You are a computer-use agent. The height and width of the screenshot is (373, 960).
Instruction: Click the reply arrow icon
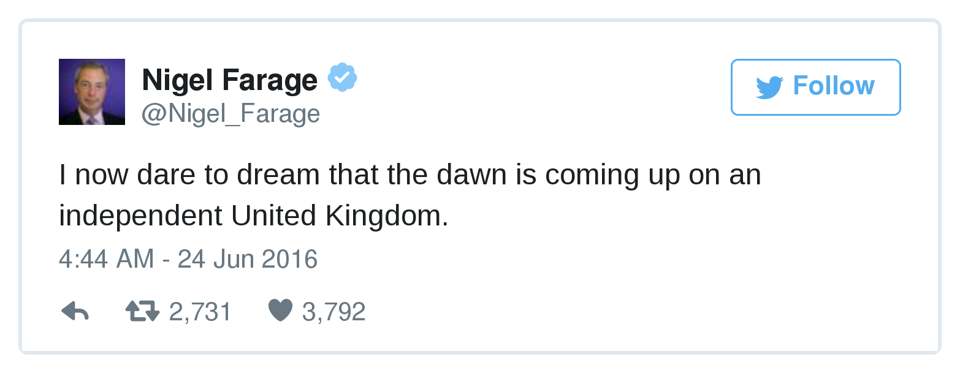[x=75, y=312]
